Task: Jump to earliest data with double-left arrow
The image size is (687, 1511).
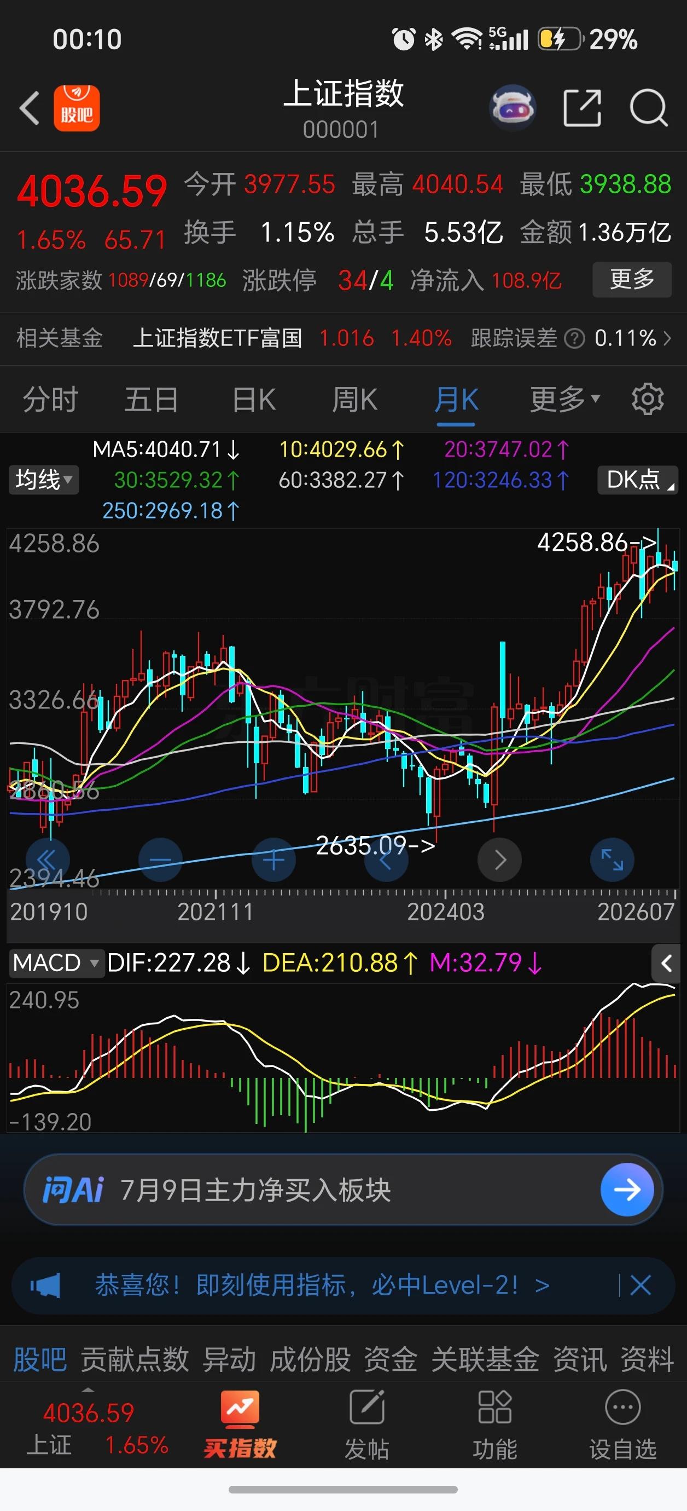Action: [46, 860]
